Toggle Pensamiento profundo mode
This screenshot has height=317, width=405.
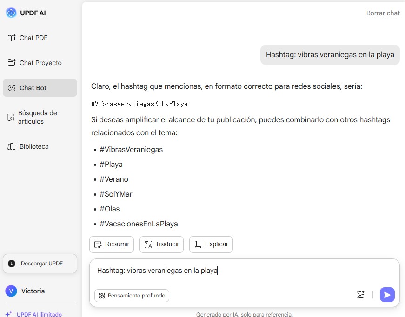132,296
